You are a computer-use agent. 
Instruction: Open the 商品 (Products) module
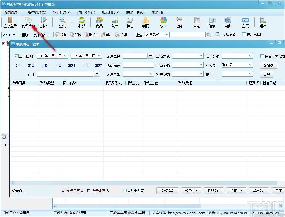(x=99, y=23)
